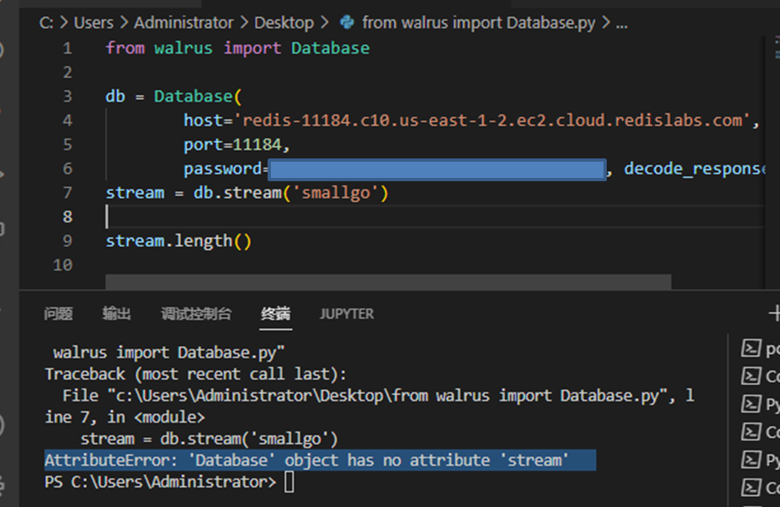Click line number 3 in the gutter
Viewport: 780px width, 507px height.
click(68, 96)
